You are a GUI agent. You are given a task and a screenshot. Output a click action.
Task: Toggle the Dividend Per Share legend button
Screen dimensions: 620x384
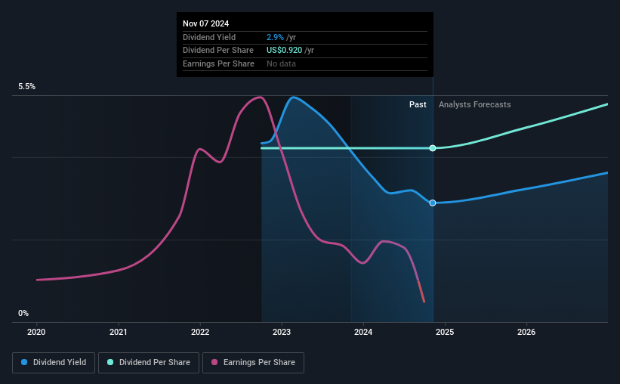click(x=149, y=363)
